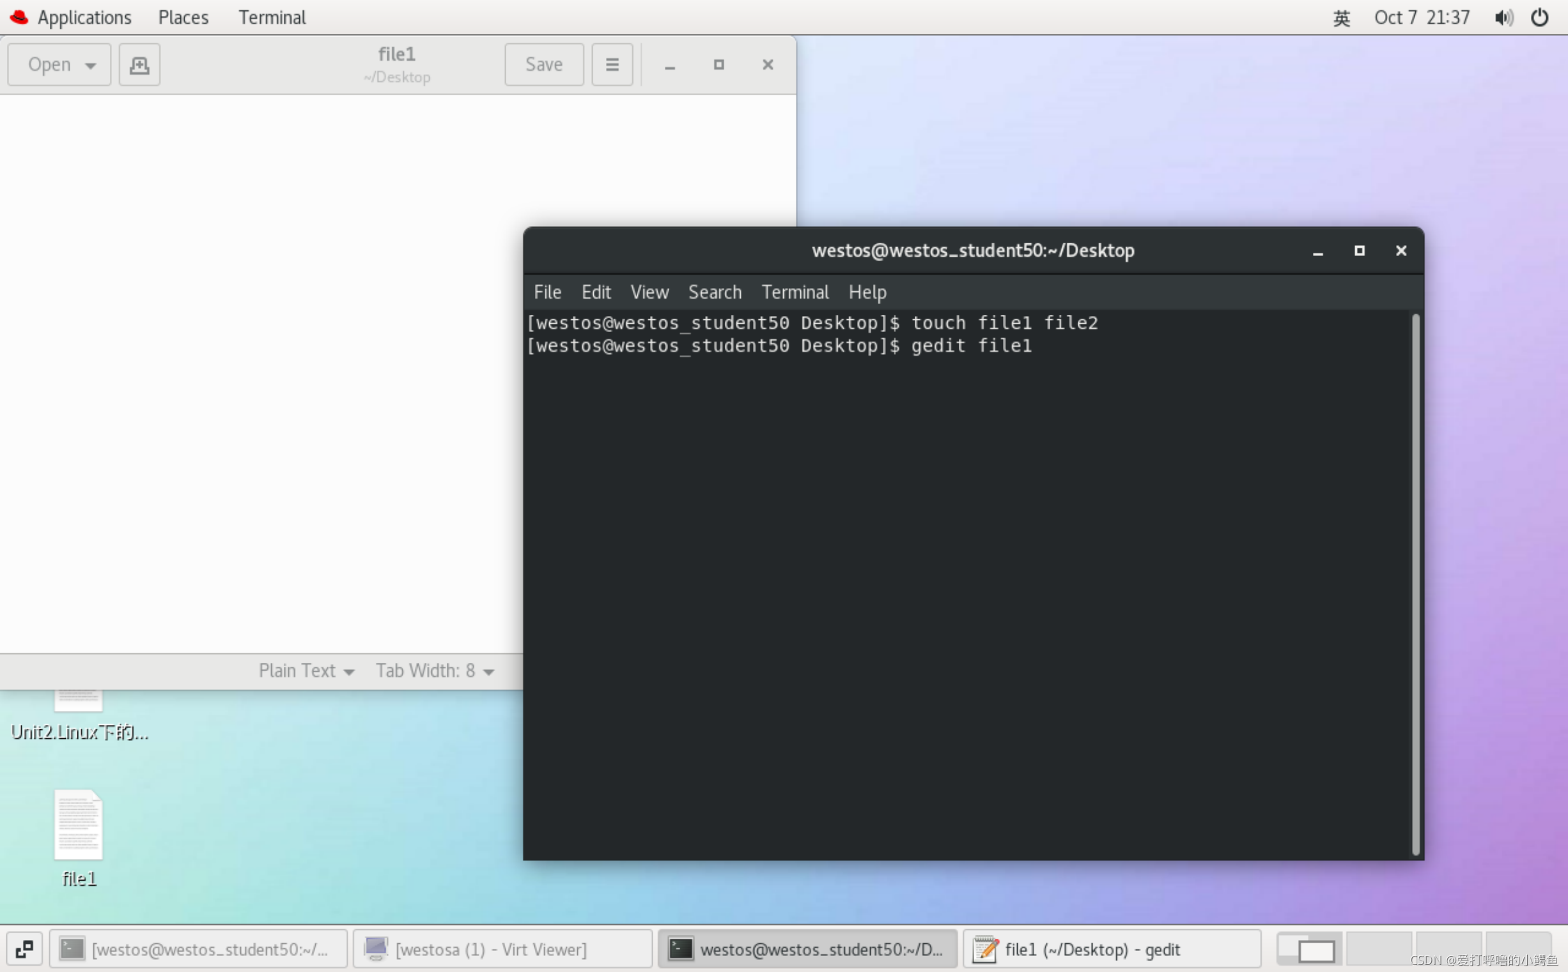Click the show desktop taskbar icon

pos(24,949)
